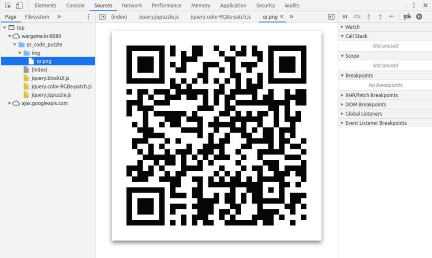Click the wargame.kr:8080 cloud icon
432x258 pixels.
point(16,36)
